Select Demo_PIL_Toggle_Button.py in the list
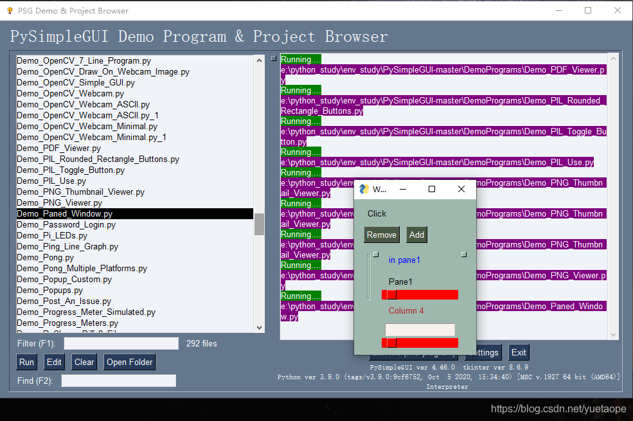This screenshot has height=421, width=633. [135, 170]
